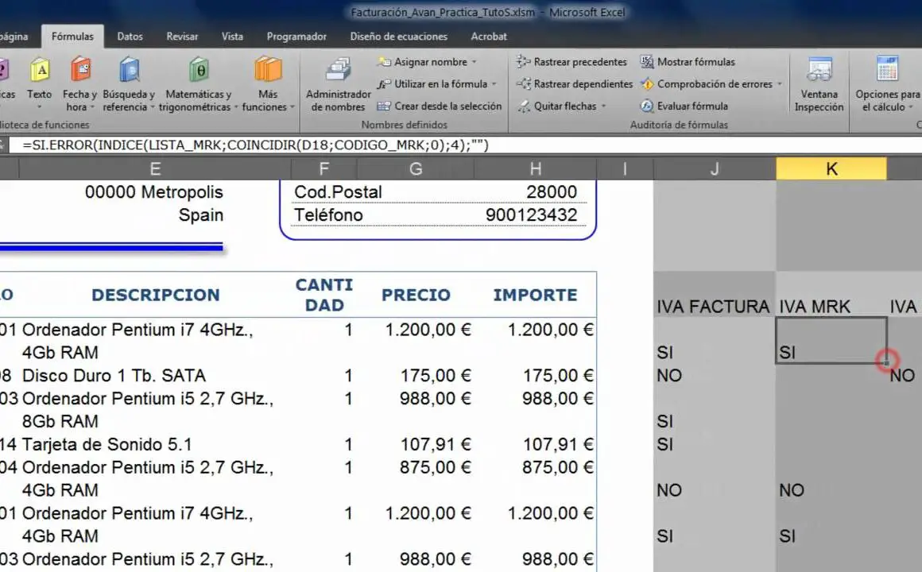Switch to the Datos ribbon tab
The height and width of the screenshot is (572, 922).
pos(130,37)
